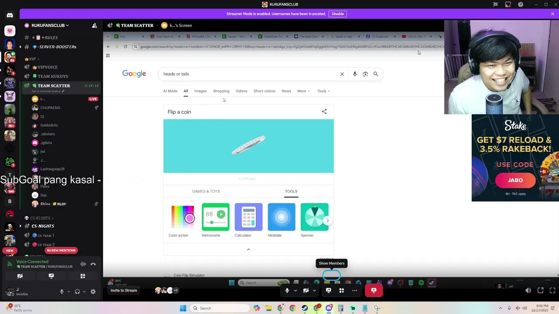The image size is (559, 314).
Task: Open Discord help question mark icon
Action: 521,4
